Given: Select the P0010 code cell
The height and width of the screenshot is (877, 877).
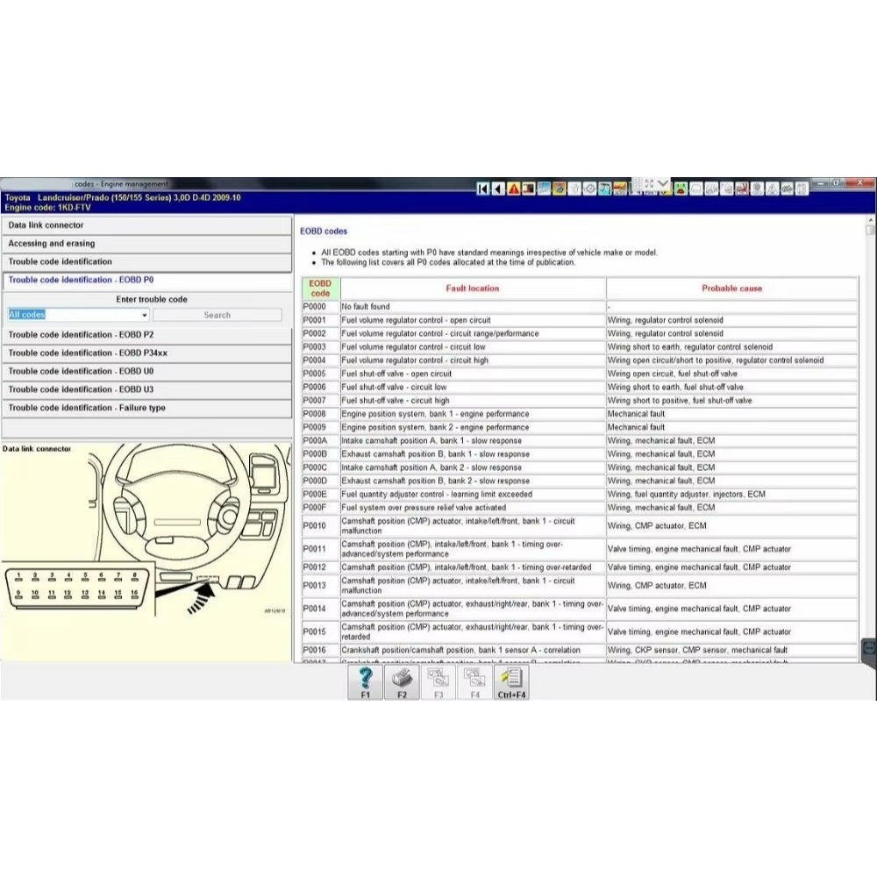Looking at the screenshot, I should click(x=320, y=526).
